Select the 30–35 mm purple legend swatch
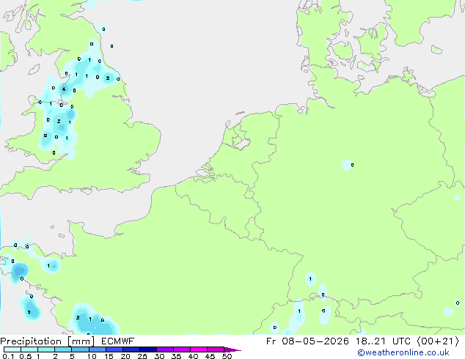This screenshot has width=465, height=359. [165, 349]
